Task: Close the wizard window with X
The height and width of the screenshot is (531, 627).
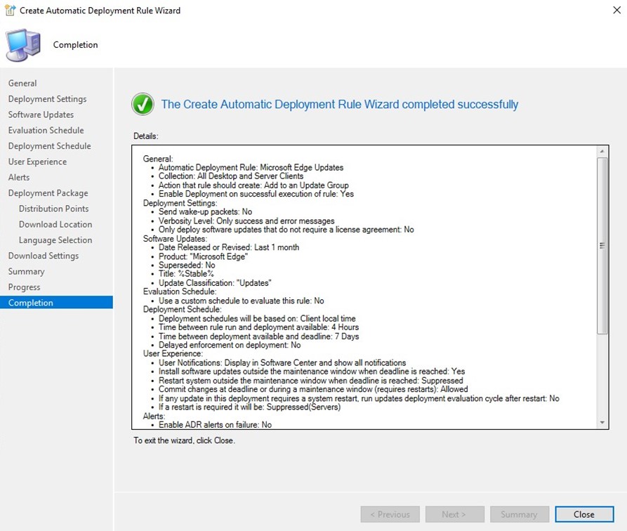Action: pyautogui.click(x=617, y=10)
